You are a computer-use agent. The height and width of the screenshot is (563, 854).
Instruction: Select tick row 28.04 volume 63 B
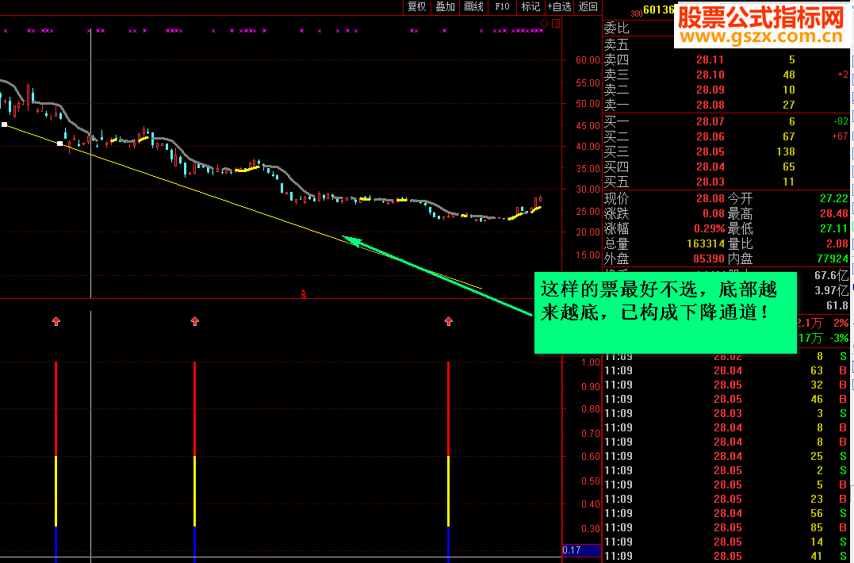point(726,371)
